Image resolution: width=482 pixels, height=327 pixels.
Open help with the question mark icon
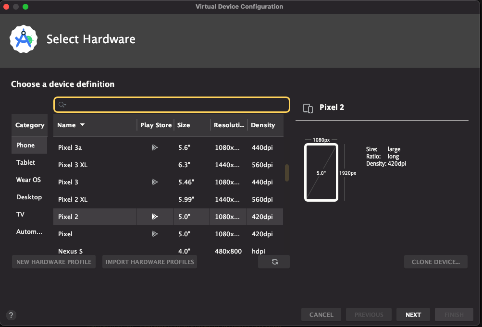point(11,315)
